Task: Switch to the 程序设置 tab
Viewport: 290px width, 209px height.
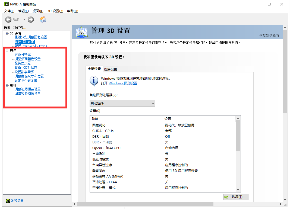Action: click(111, 69)
